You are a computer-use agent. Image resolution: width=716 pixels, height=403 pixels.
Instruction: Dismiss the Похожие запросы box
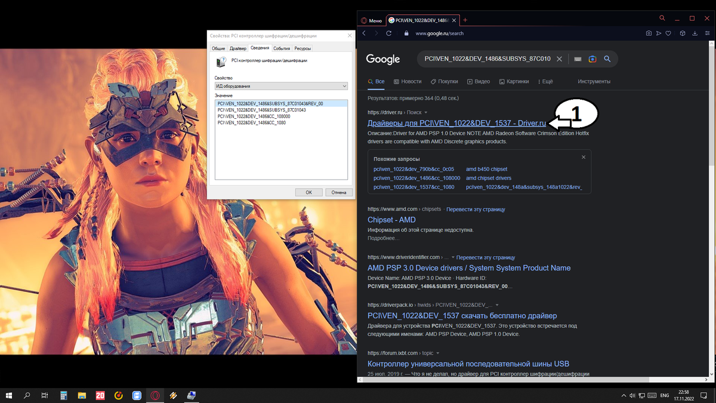click(x=584, y=157)
